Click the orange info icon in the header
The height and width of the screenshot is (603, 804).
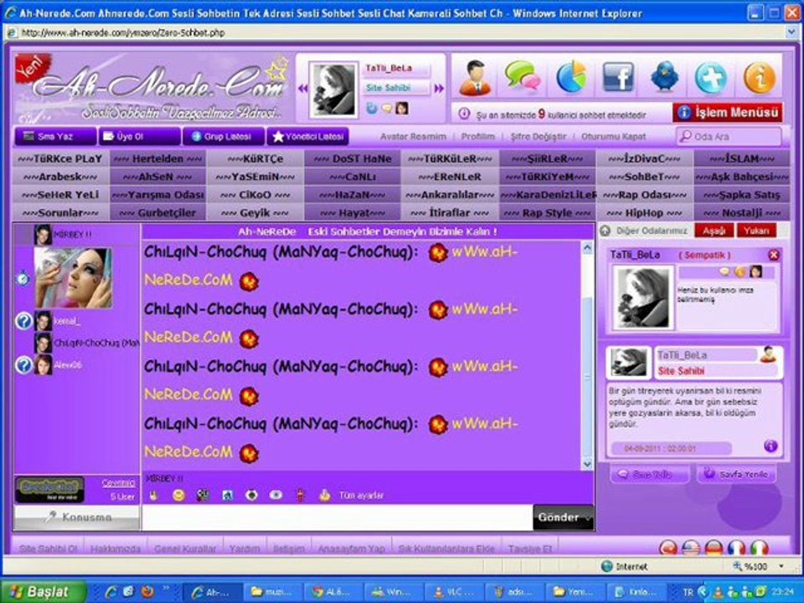coord(759,78)
